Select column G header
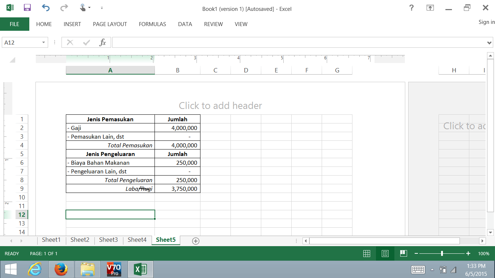The image size is (495, 278). pyautogui.click(x=337, y=70)
